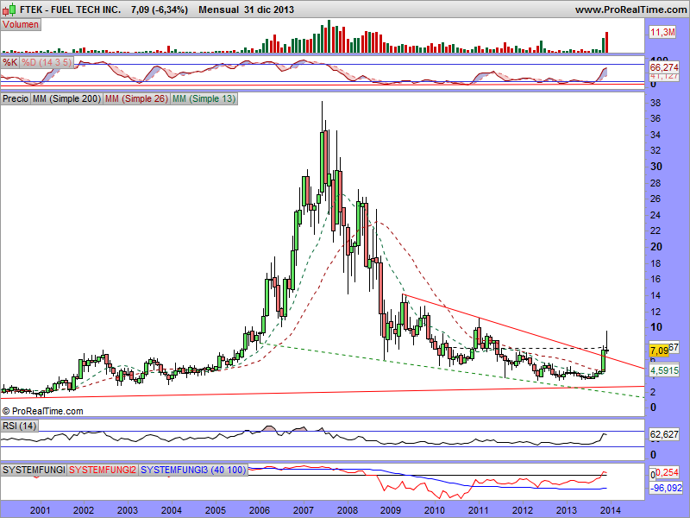Click the 38 level on price axis
Image resolution: width=690 pixels, height=518 pixels.
tap(655, 103)
